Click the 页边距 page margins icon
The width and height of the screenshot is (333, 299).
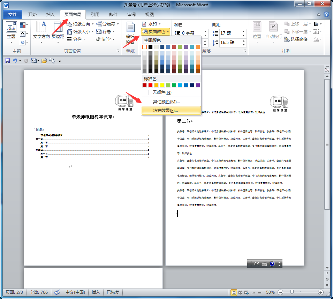(58, 30)
